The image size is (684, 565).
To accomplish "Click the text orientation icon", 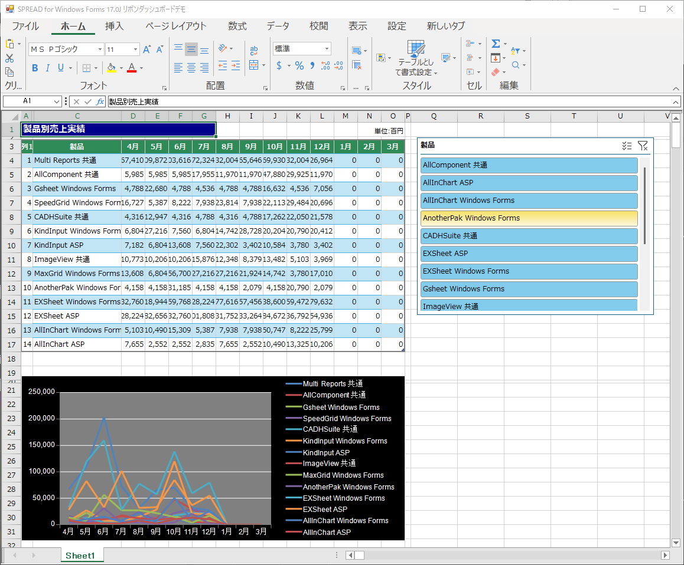I will pyautogui.click(x=223, y=48).
